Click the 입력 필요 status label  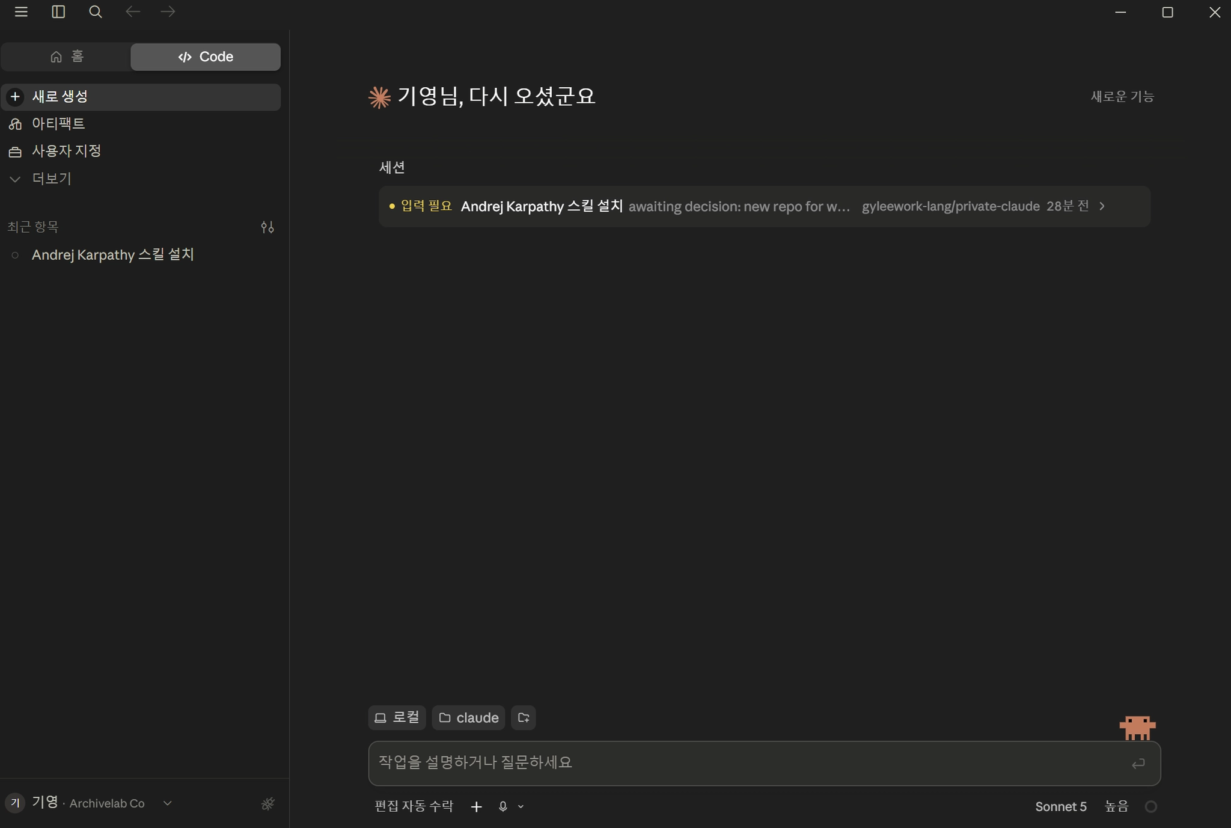pyautogui.click(x=426, y=206)
